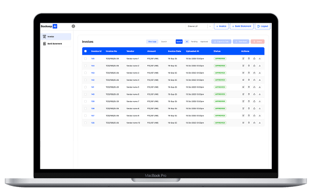
Task: Open invoice ID 145 link
Action: [93, 59]
